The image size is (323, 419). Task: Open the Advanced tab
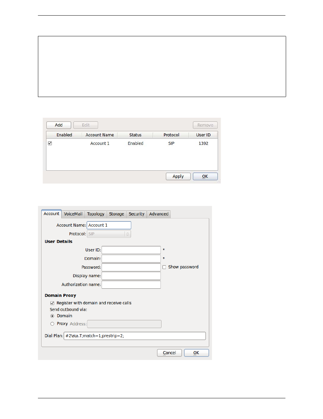pos(159,214)
